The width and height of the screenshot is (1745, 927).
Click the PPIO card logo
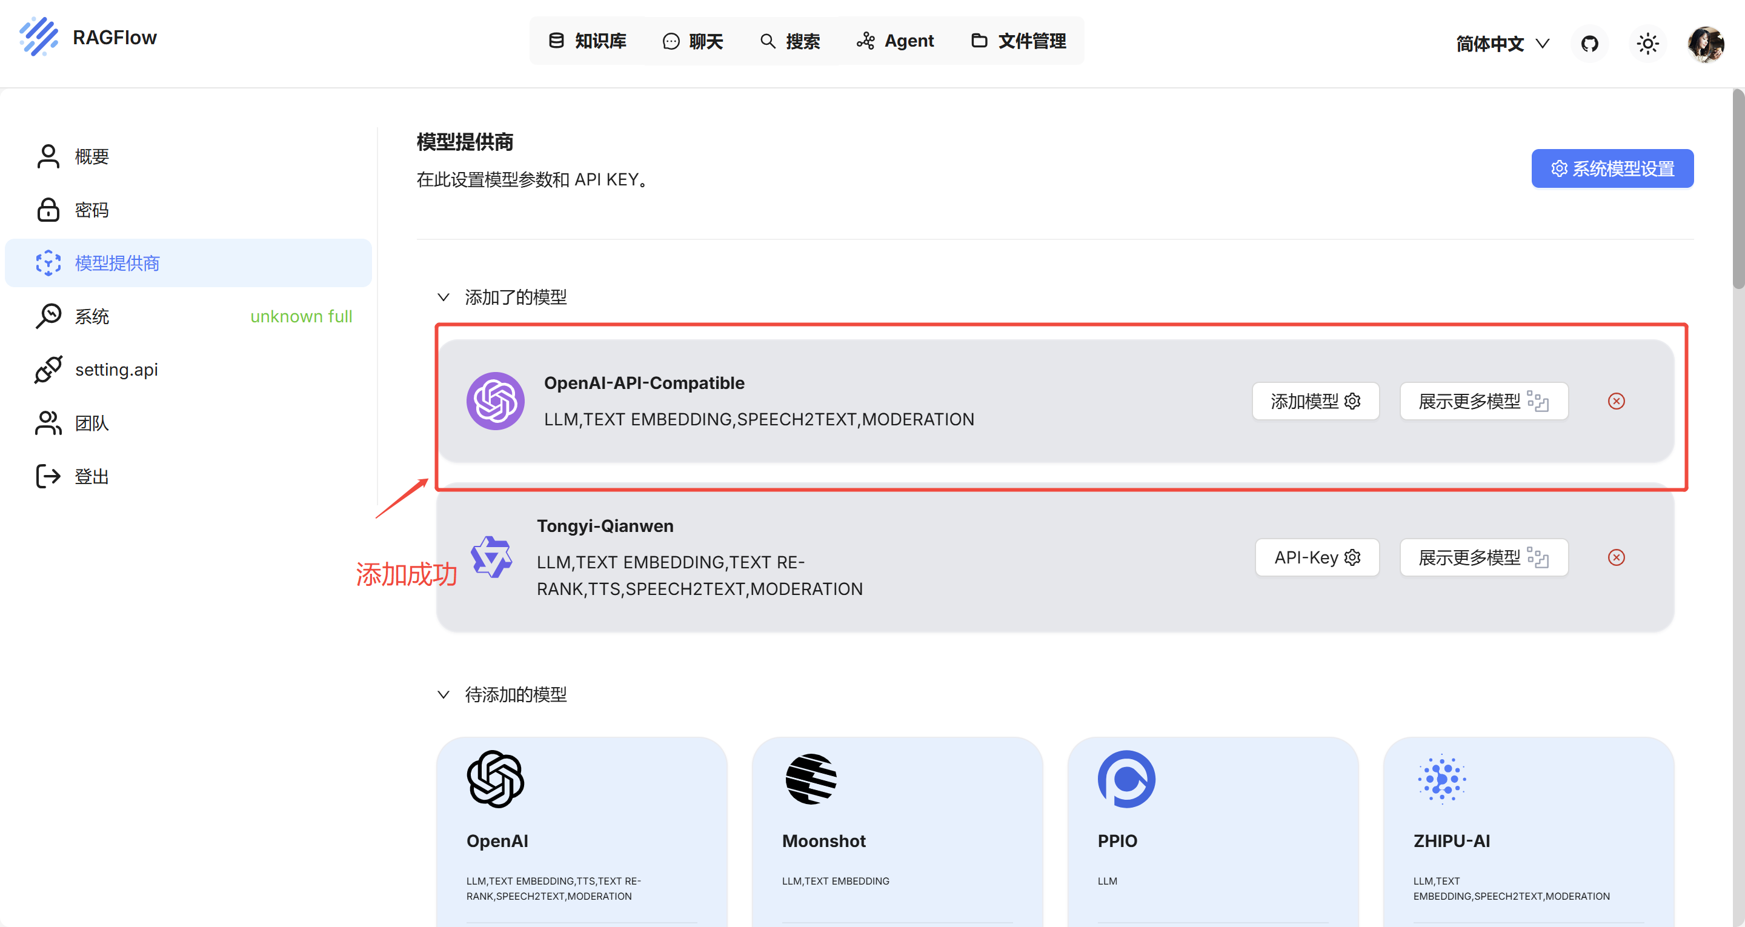coord(1126,779)
